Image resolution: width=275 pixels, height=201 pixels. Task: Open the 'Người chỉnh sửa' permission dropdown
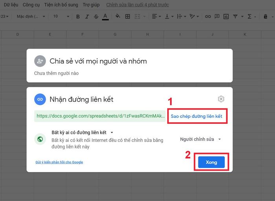pyautogui.click(x=200, y=139)
